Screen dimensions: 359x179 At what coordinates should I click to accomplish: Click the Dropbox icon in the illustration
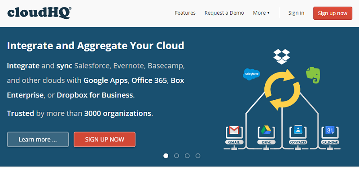(282, 56)
